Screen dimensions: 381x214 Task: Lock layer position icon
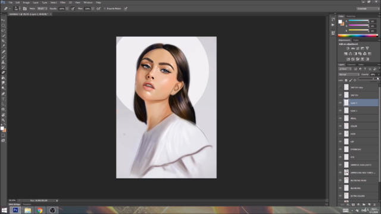tap(355, 80)
